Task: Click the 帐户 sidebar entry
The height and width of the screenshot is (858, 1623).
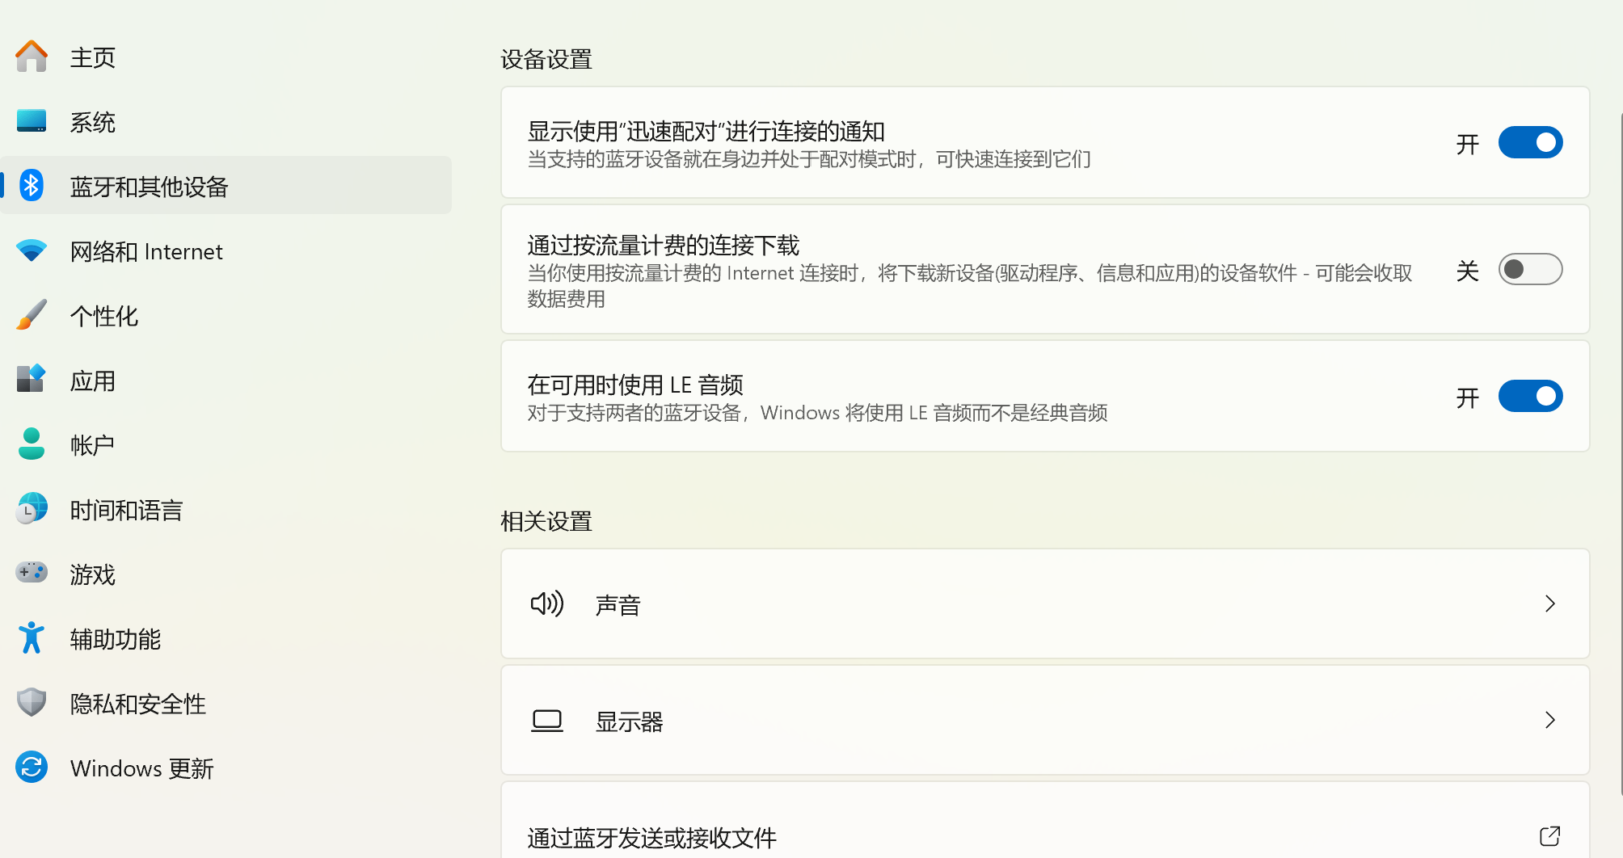Action: click(92, 445)
